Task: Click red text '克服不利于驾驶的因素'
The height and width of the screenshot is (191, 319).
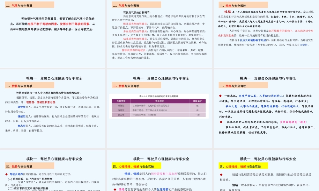Action: pos(42,24)
